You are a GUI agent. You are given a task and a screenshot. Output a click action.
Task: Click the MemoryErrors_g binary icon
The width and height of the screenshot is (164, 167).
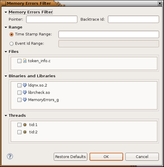[25, 100]
